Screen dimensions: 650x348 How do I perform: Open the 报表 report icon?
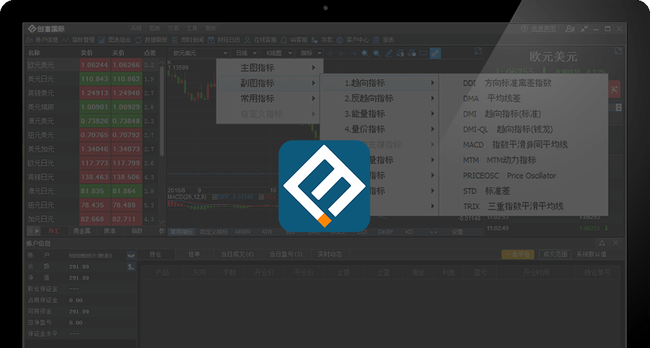(x=376, y=40)
